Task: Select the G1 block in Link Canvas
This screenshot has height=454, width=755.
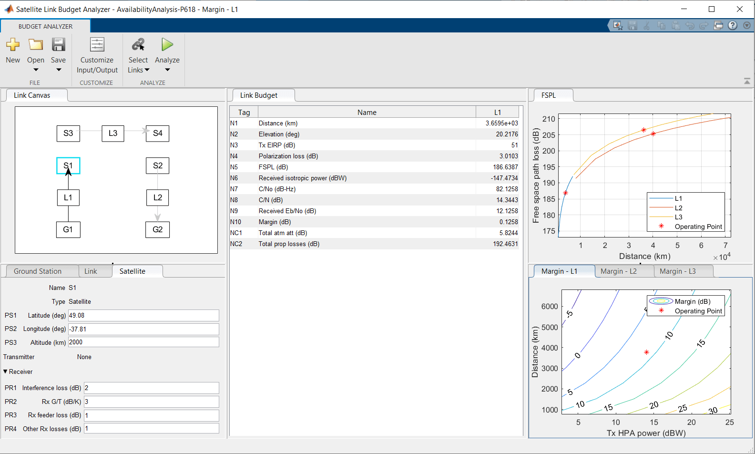Action: pyautogui.click(x=68, y=229)
